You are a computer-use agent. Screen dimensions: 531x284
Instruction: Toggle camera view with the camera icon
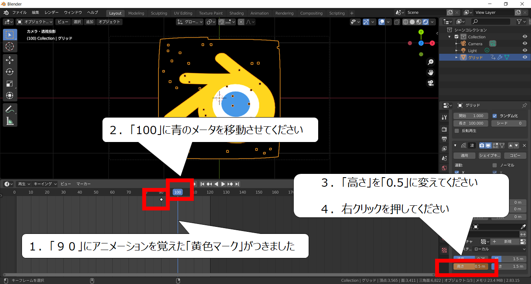coord(431,83)
